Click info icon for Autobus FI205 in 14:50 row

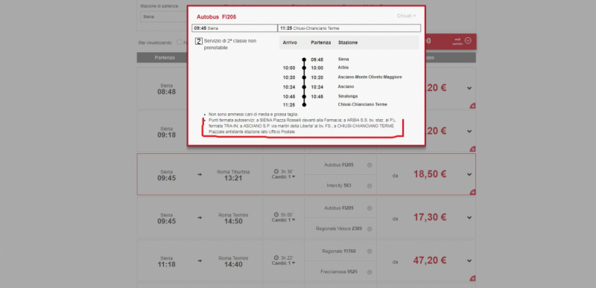370,208
